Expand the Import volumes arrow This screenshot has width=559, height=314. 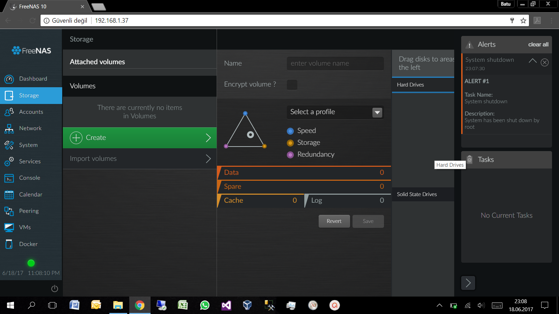coord(208,159)
